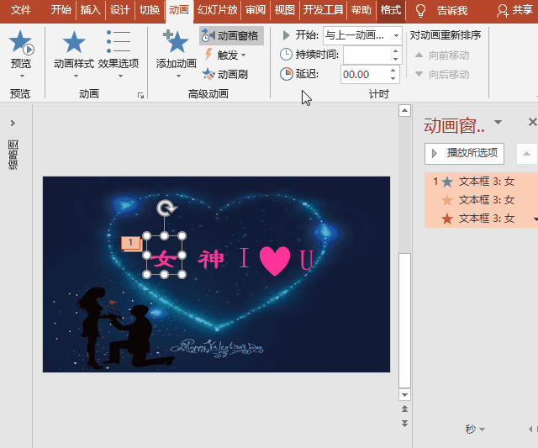
Task: Open Effect Options (效果选项)
Action: point(119,50)
